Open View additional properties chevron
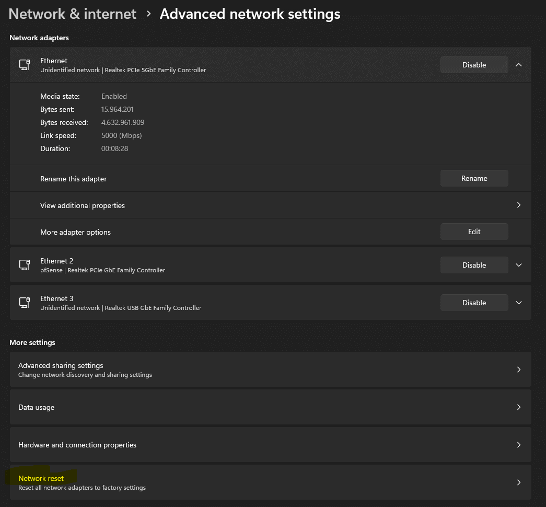 pyautogui.click(x=519, y=205)
